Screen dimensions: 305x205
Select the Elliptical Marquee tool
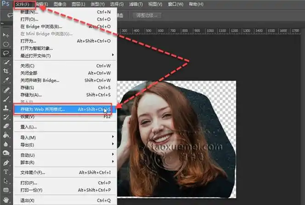click(6, 44)
